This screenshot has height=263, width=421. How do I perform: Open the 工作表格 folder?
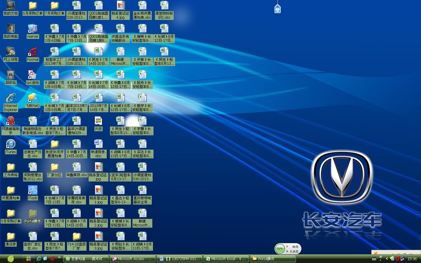pyautogui.click(x=11, y=168)
